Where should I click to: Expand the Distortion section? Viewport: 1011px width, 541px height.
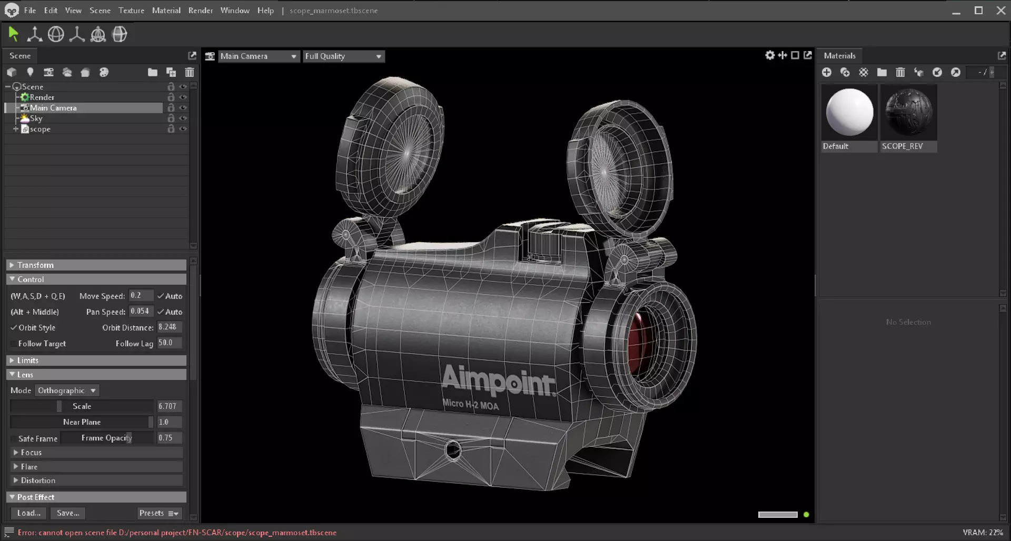(96, 480)
